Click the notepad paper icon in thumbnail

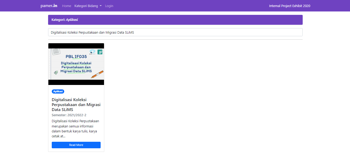(56, 51)
